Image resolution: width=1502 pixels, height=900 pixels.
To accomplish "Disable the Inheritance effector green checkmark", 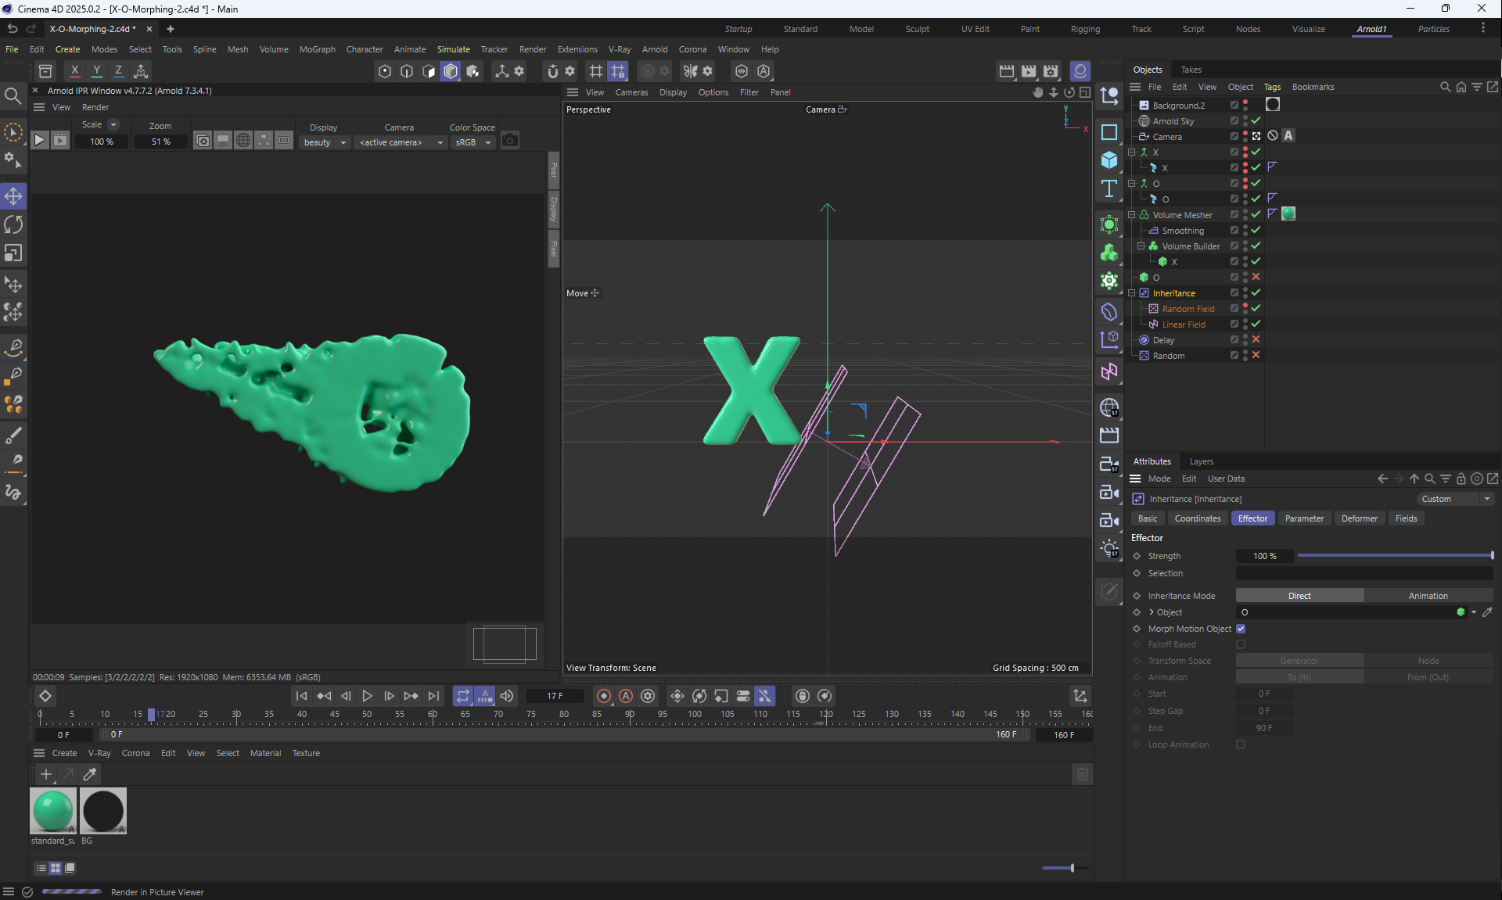I will tap(1256, 292).
